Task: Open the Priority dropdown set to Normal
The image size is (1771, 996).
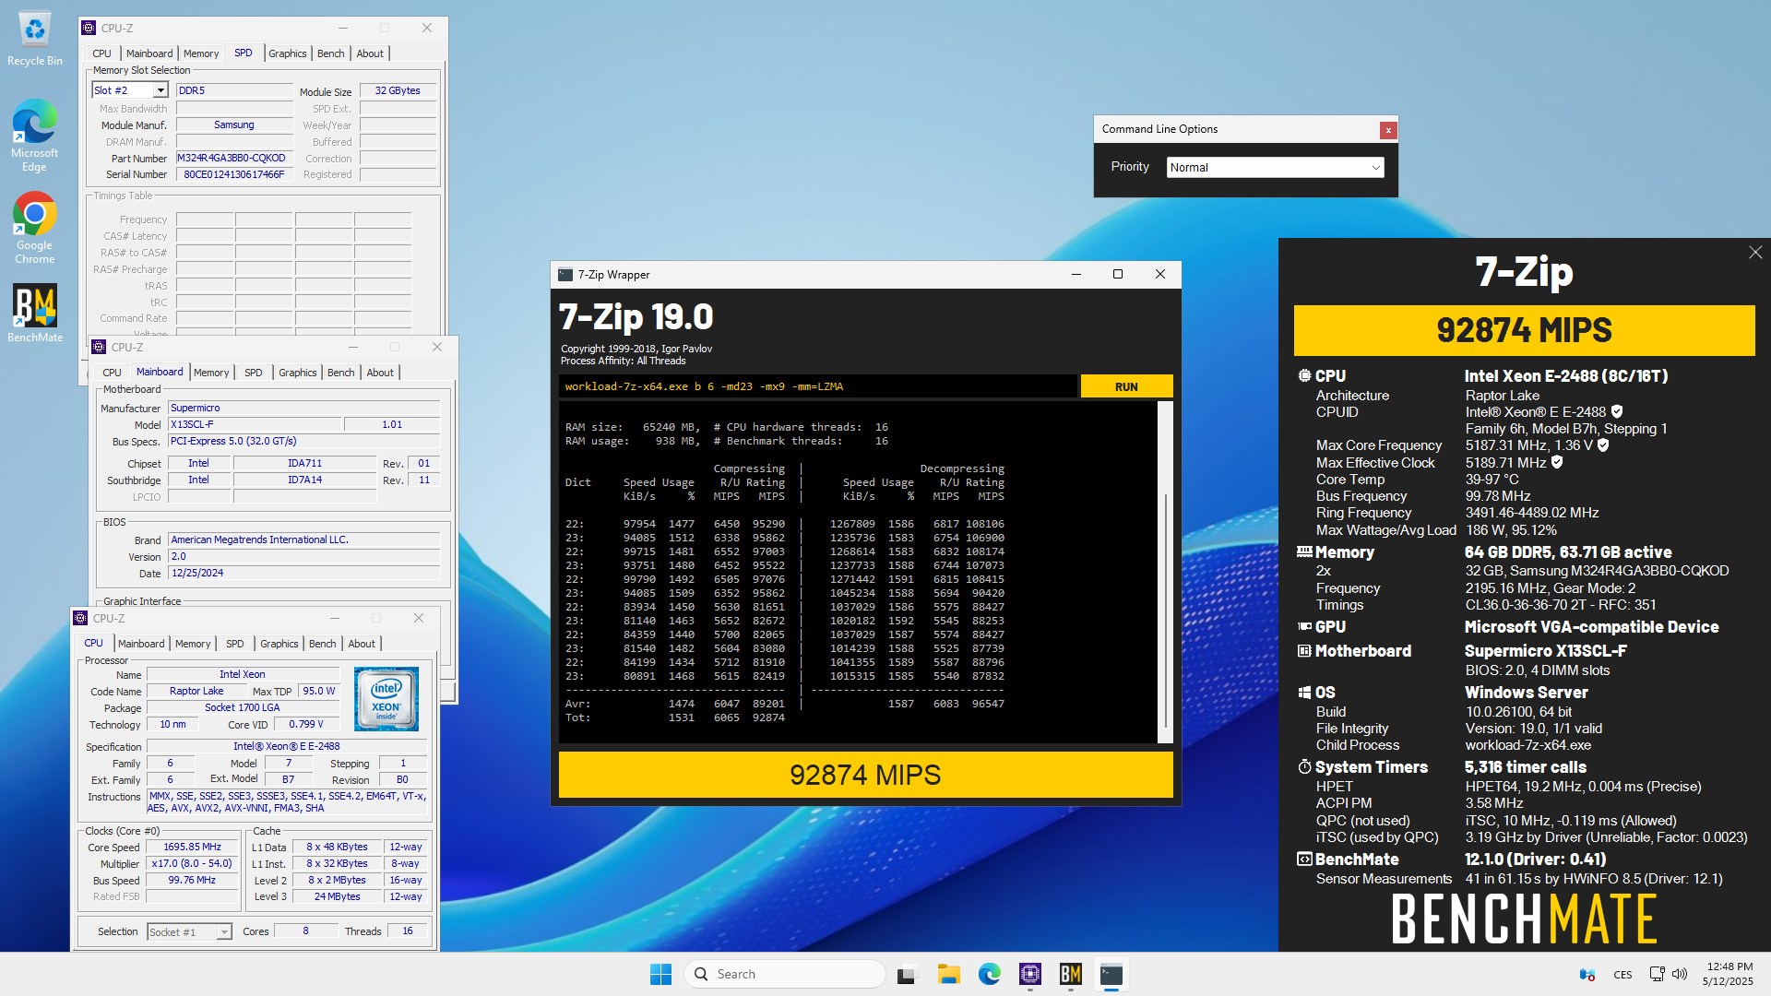Action: [1275, 168]
